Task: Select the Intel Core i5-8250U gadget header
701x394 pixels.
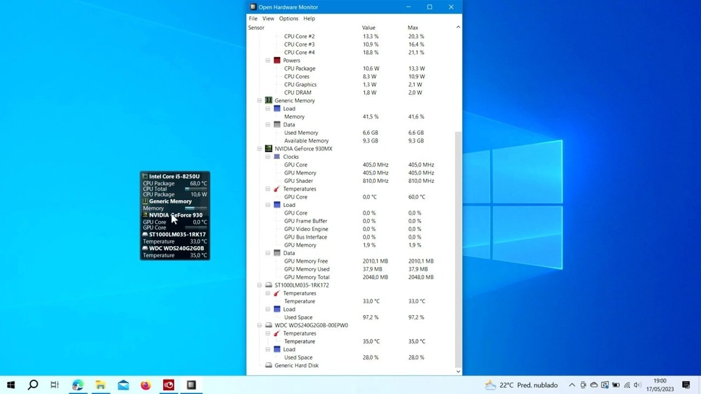Action: click(x=175, y=177)
